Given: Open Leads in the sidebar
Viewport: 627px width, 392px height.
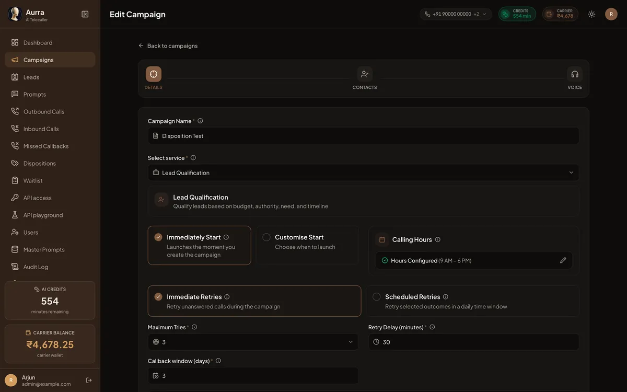Looking at the screenshot, I should click(x=50, y=77).
